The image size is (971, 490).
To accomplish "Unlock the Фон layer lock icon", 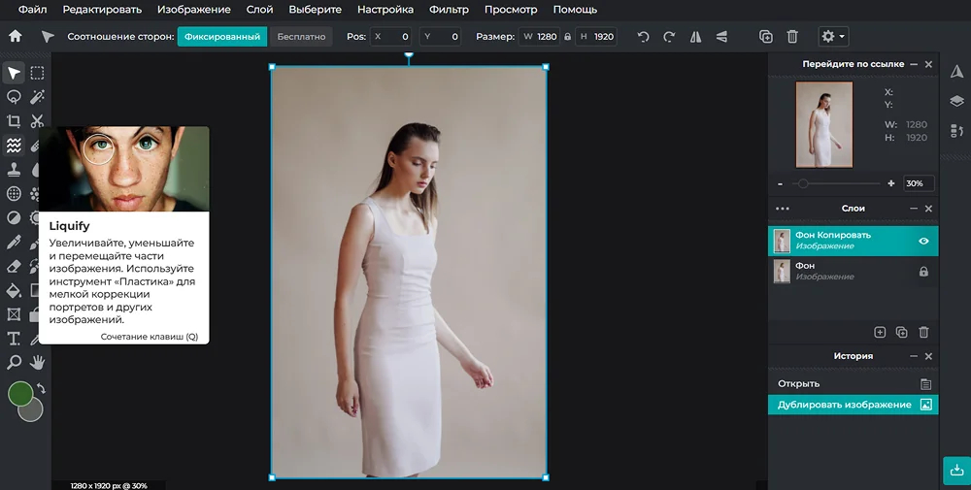I will [923, 272].
